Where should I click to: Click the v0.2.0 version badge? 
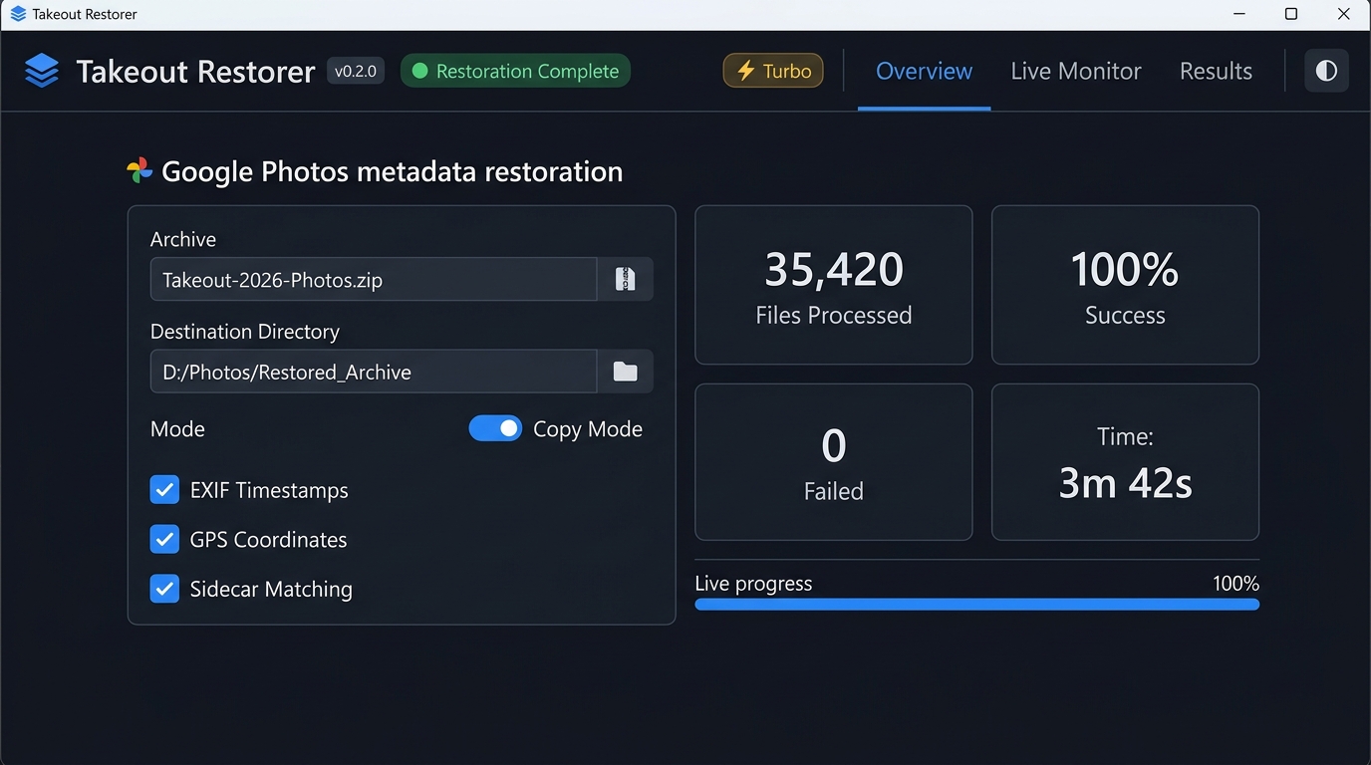(356, 71)
